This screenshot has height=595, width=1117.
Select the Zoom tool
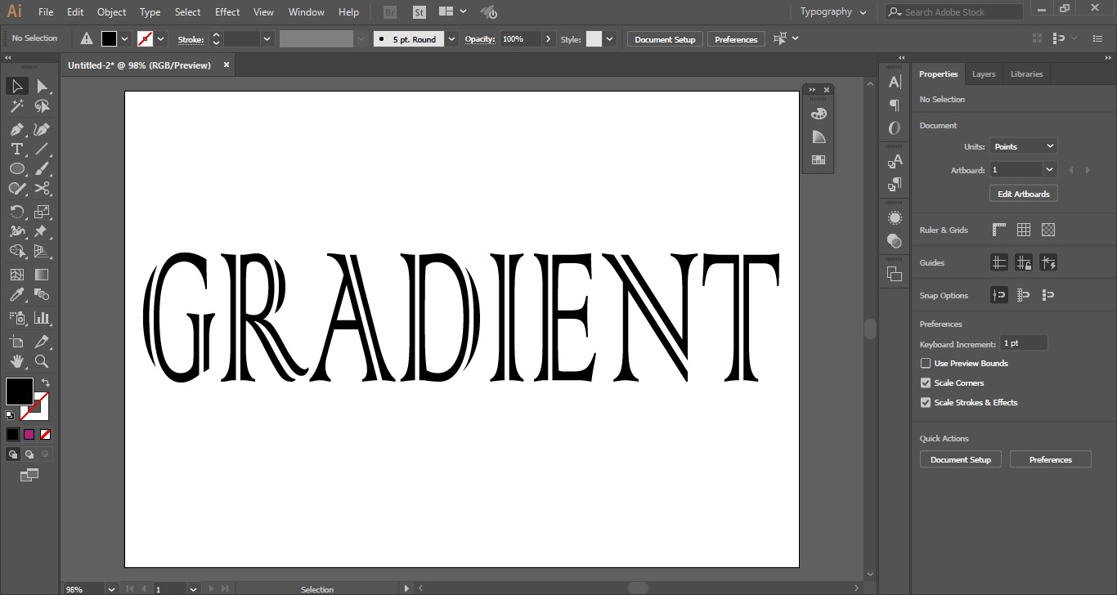tap(42, 361)
